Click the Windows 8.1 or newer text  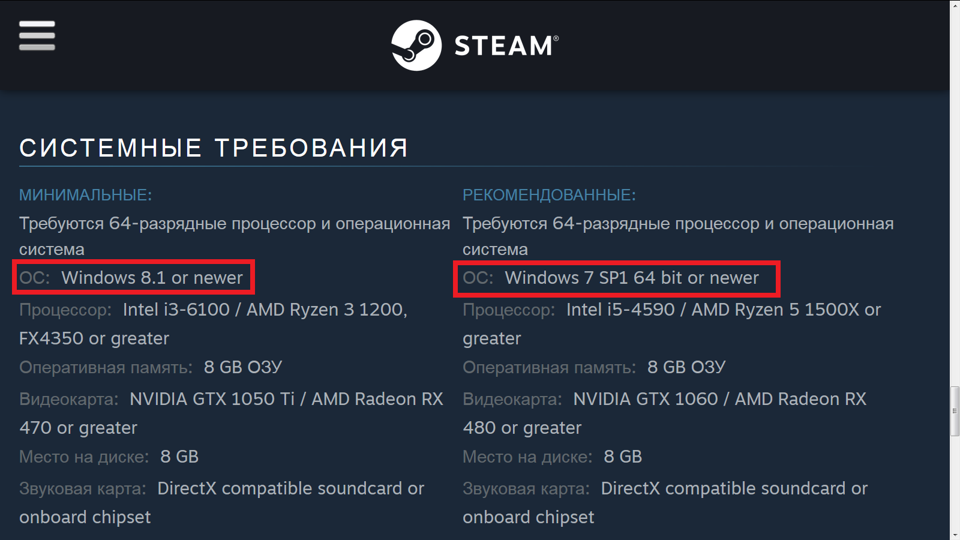pyautogui.click(x=152, y=278)
